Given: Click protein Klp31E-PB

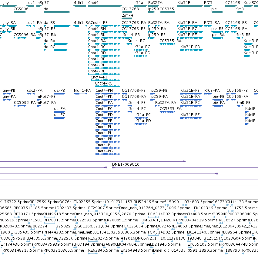Looking at the screenshot, I should (x=190, y=91).
